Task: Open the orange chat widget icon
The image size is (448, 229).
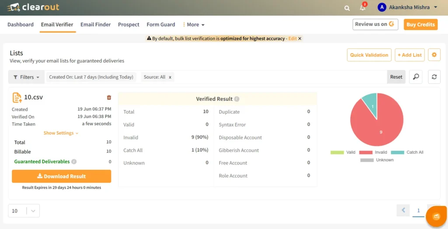Action: click(436, 216)
